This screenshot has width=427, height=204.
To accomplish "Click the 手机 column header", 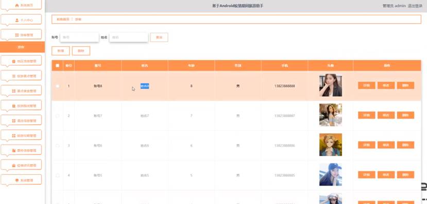I will (284, 65).
